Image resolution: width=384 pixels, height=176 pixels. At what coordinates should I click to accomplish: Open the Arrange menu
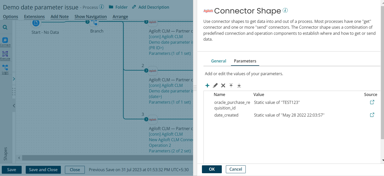tap(120, 17)
